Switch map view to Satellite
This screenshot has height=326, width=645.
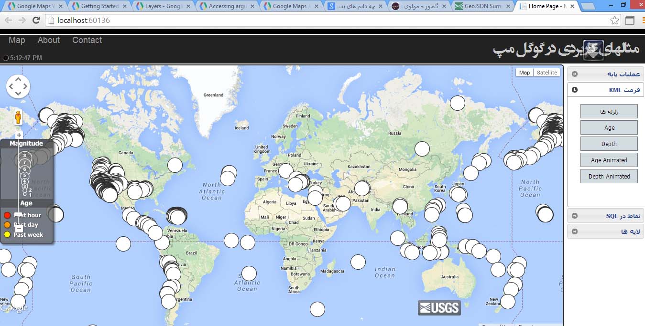tap(547, 73)
